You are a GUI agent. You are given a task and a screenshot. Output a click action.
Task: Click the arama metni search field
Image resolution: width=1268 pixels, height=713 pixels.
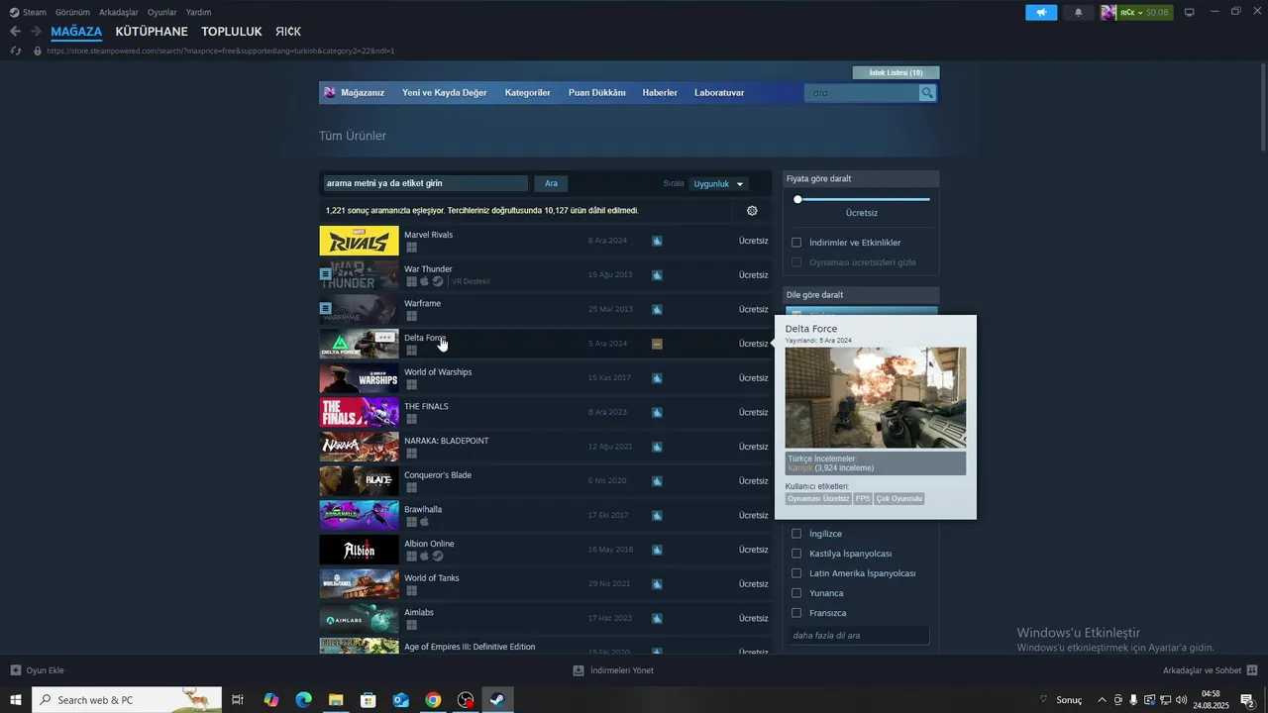coord(426,183)
